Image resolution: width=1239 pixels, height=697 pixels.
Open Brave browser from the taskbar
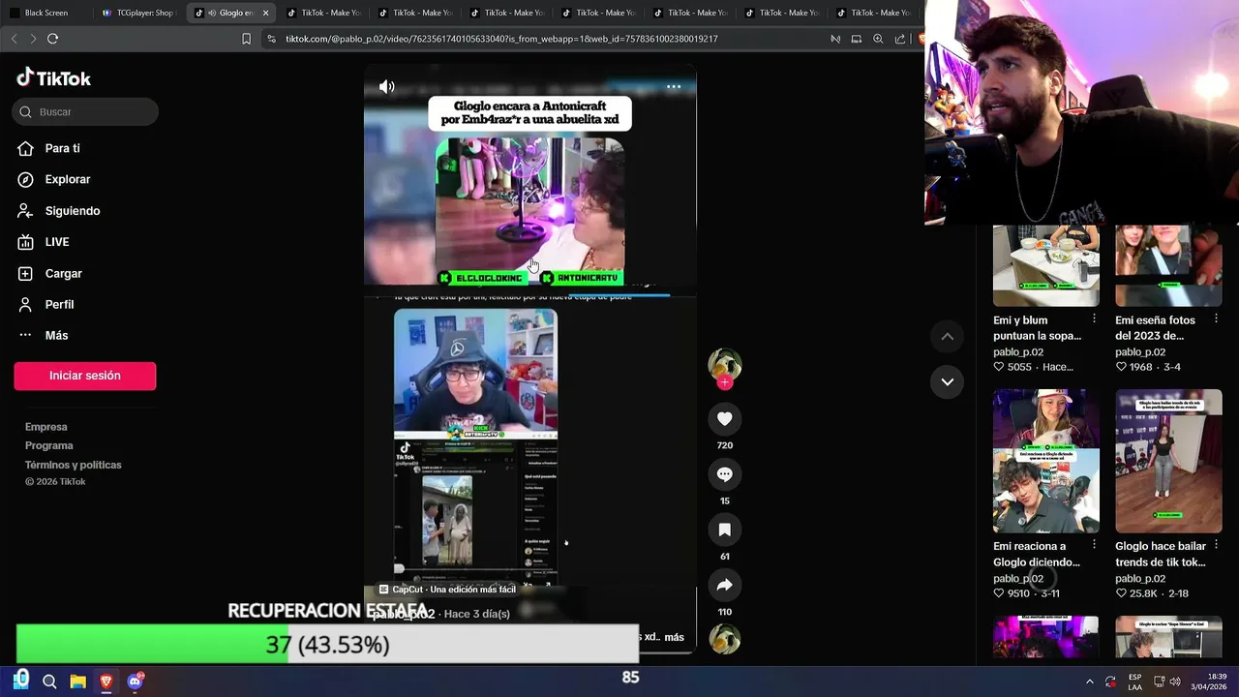[x=106, y=682]
